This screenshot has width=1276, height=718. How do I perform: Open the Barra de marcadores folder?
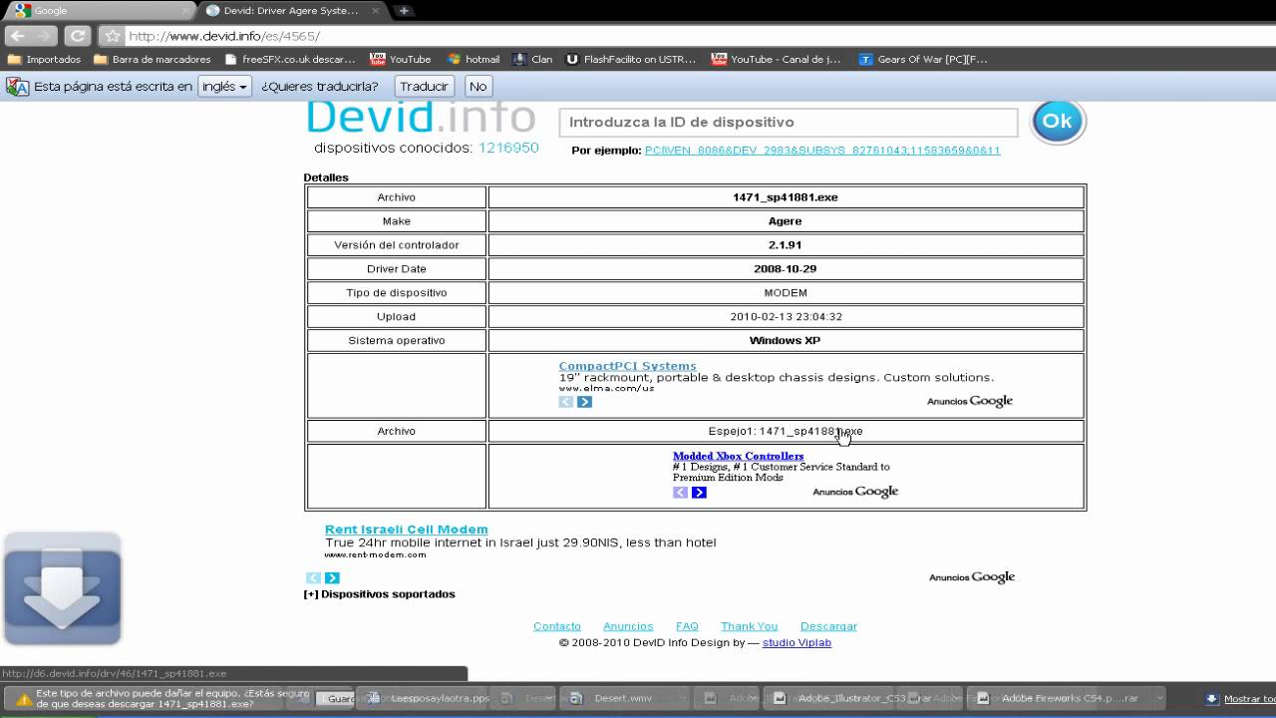(153, 59)
